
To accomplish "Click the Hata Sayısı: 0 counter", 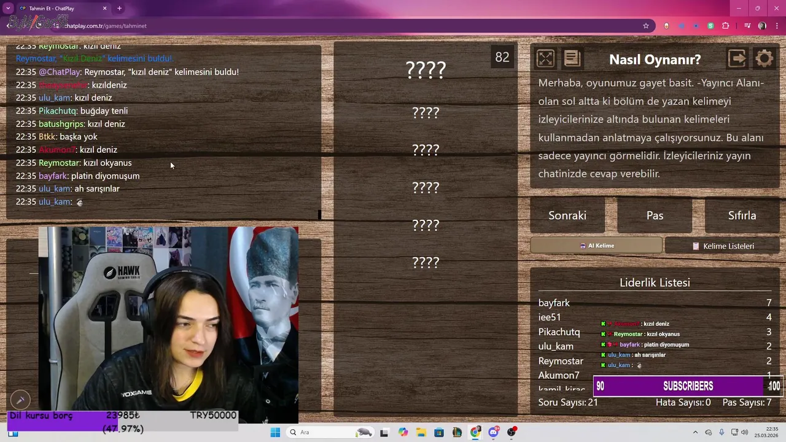I will [683, 402].
